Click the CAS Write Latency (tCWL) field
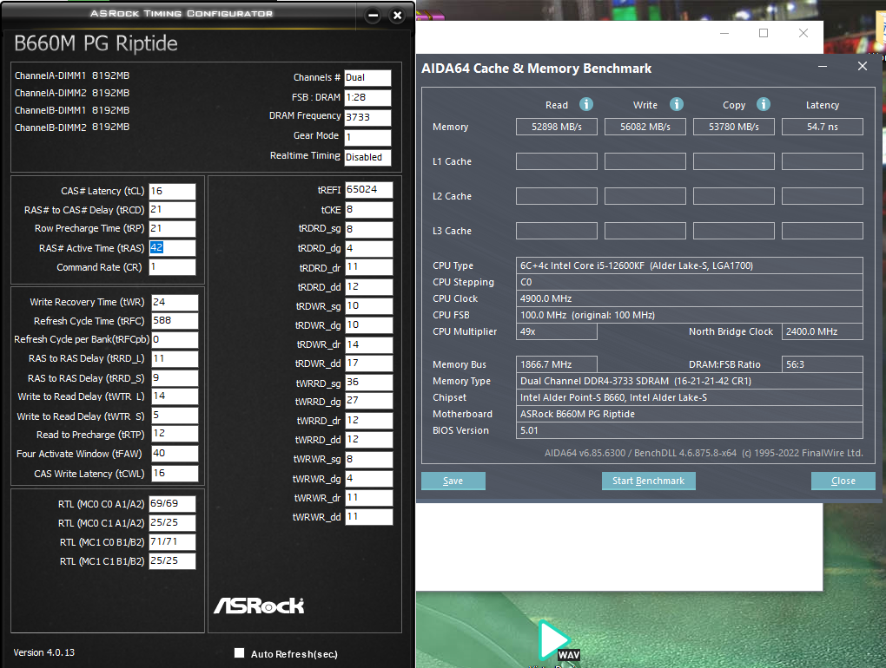Screen dimensions: 886x668 pyautogui.click(x=175, y=474)
